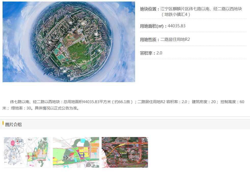
Task: Click the (地铁小镇汇4) text
Action: (176, 15)
